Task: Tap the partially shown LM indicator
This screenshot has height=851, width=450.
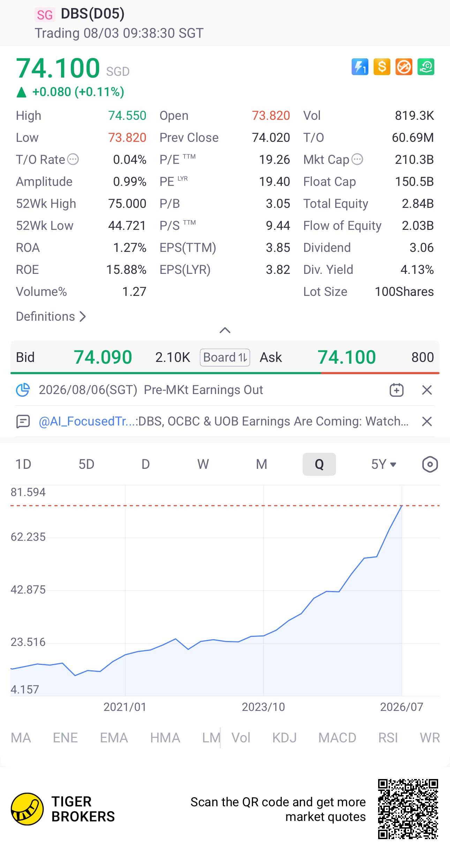Action: (211, 738)
